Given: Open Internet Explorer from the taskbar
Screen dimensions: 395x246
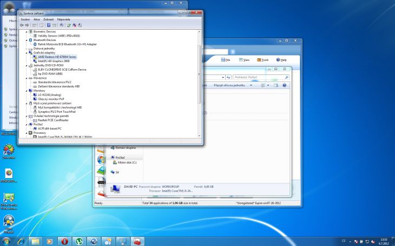Looking at the screenshot, I should pos(21,242).
